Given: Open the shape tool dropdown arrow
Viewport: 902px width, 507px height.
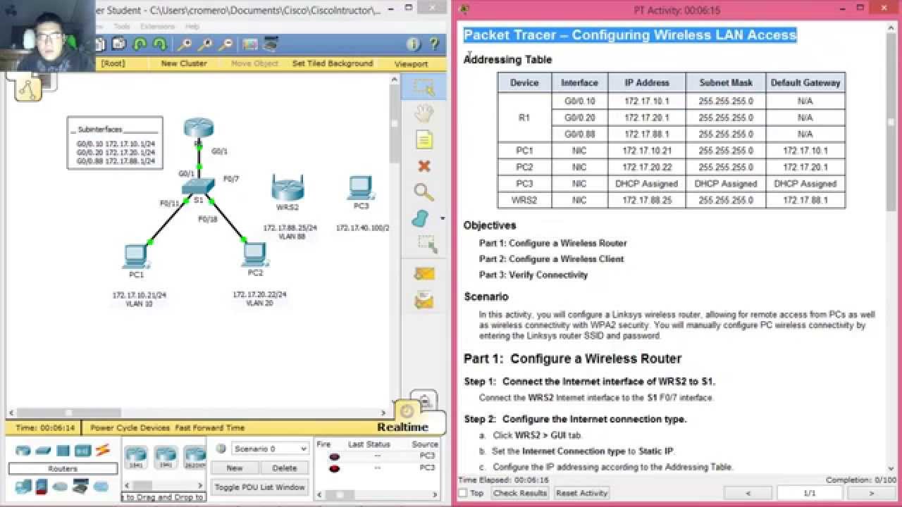Looking at the screenshot, I should click(443, 218).
